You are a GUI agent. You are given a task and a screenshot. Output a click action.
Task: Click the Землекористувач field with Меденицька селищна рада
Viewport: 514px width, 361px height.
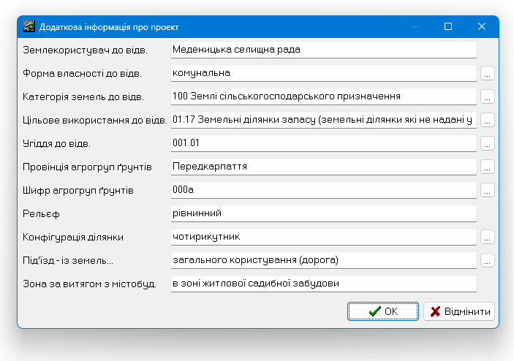pyautogui.click(x=323, y=50)
